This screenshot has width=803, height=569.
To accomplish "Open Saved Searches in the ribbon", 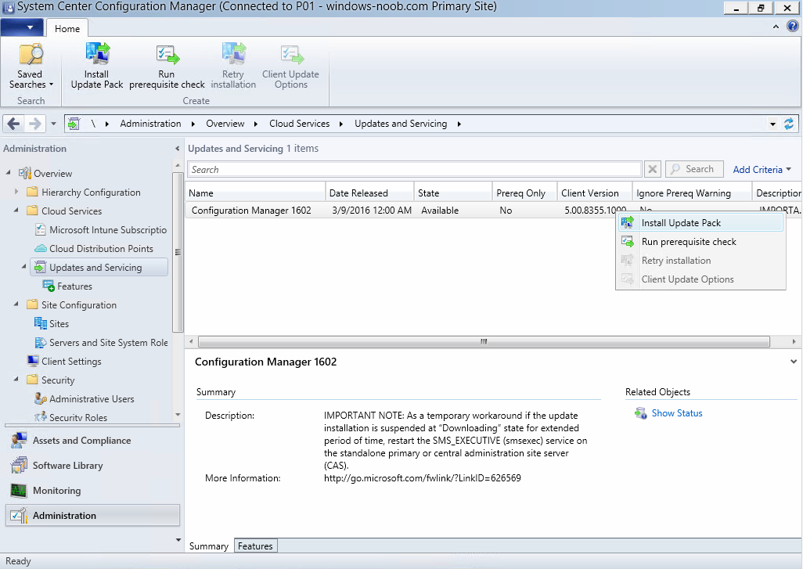I will (x=31, y=67).
